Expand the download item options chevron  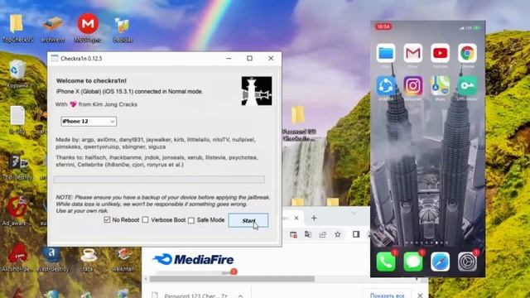tap(240, 296)
